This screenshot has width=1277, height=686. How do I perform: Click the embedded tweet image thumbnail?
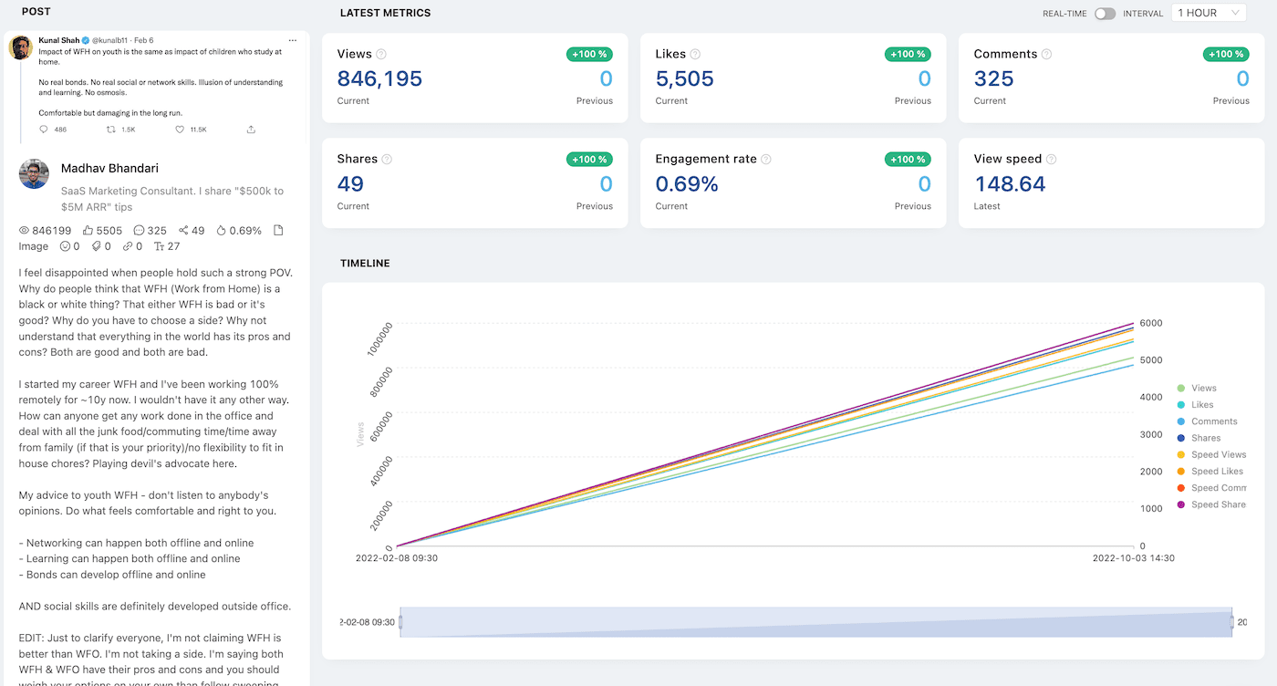[157, 88]
